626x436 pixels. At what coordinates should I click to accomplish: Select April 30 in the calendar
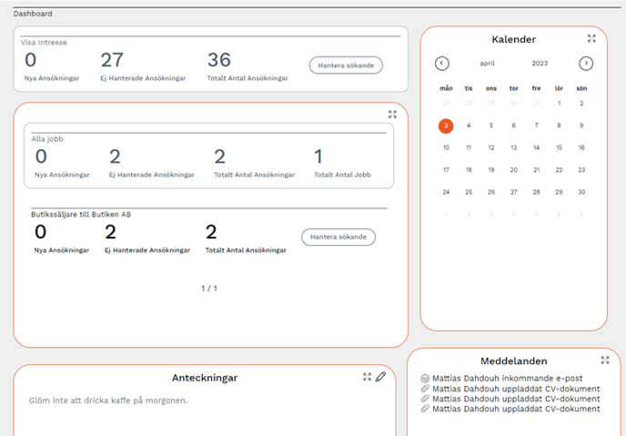[x=581, y=192]
